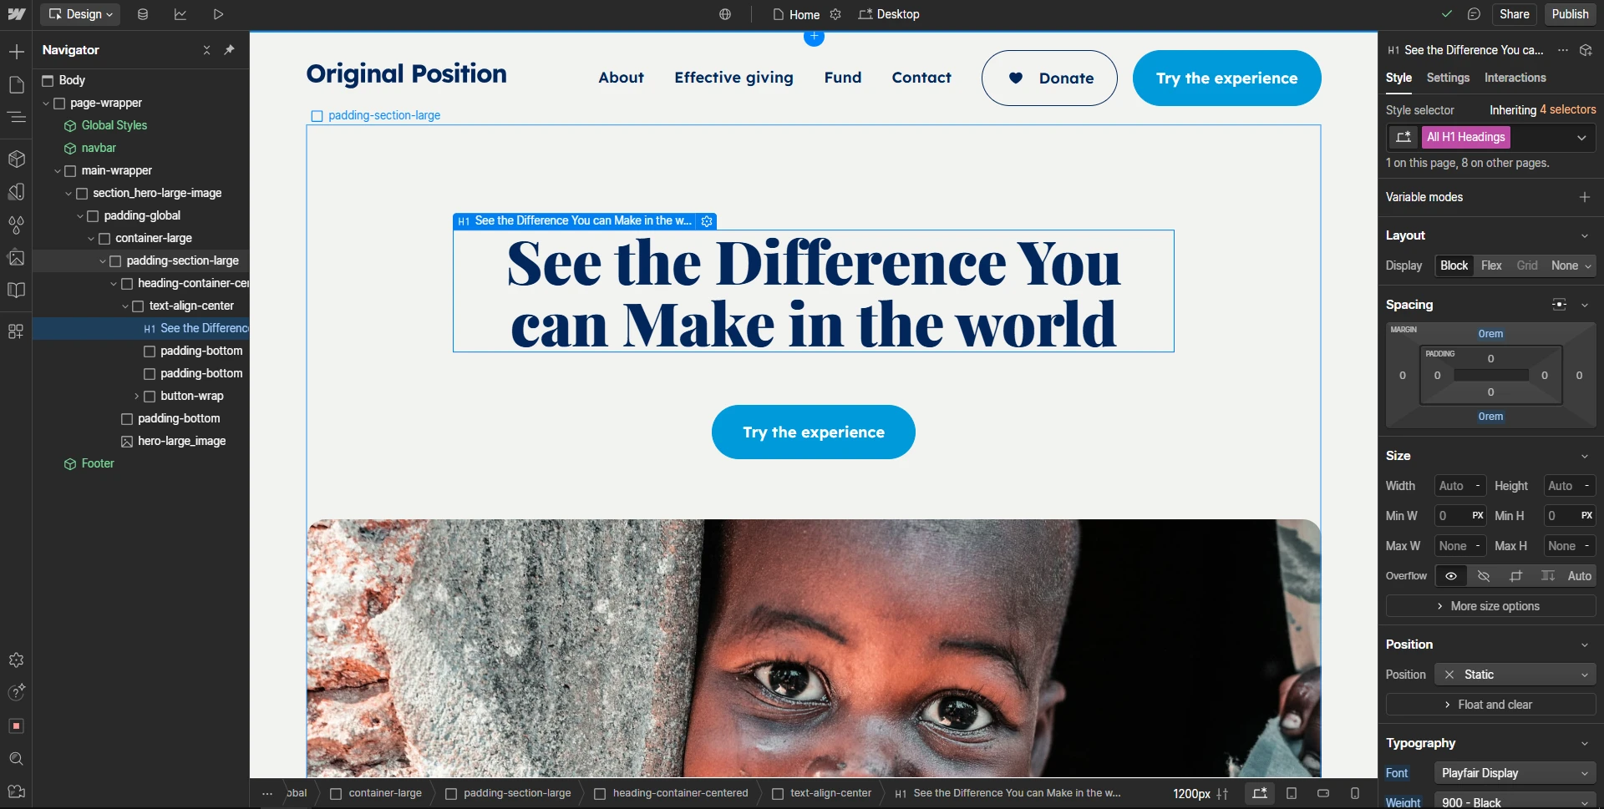Screen dimensions: 1604x809
Task: Open the Assets image icon
Action: (16, 257)
